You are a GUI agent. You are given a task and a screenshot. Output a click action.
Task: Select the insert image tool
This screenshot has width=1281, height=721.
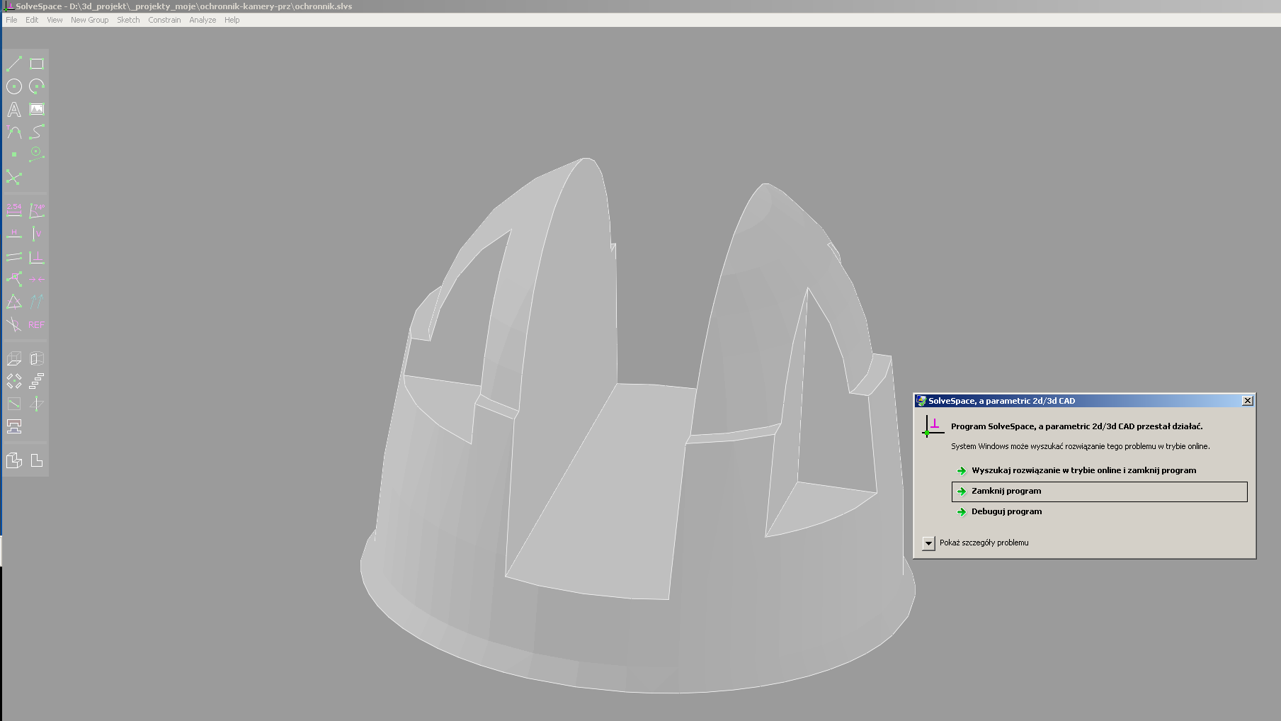tap(37, 109)
